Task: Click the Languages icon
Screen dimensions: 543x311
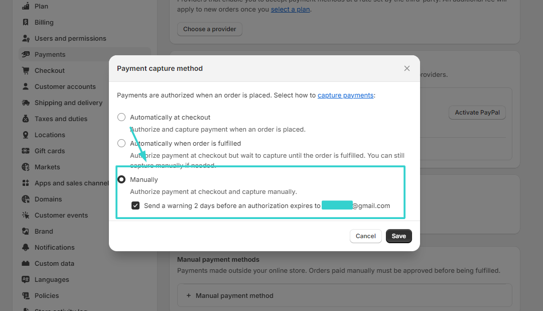Action: [25, 279]
